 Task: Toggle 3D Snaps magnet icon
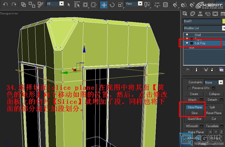175,5
